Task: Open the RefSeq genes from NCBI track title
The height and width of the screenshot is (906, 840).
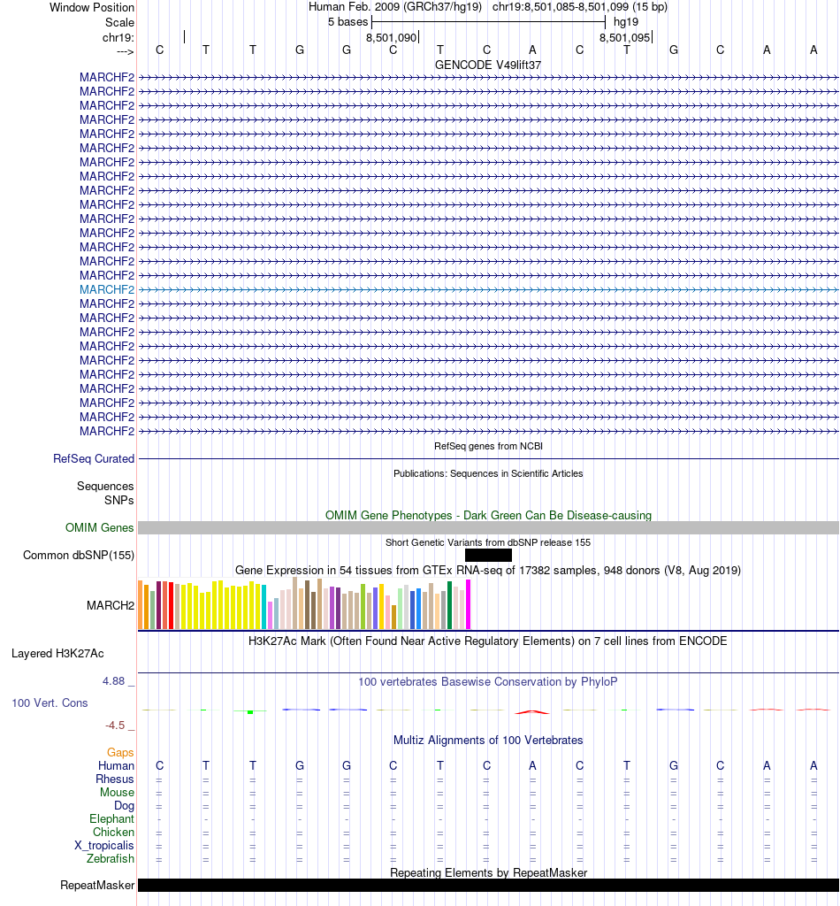Action: (488, 446)
